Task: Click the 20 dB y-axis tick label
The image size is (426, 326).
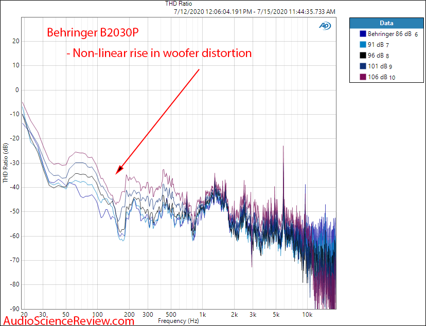Action: [x=16, y=41]
